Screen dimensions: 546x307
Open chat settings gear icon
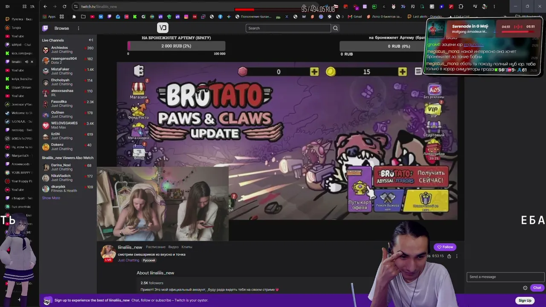click(x=525, y=288)
